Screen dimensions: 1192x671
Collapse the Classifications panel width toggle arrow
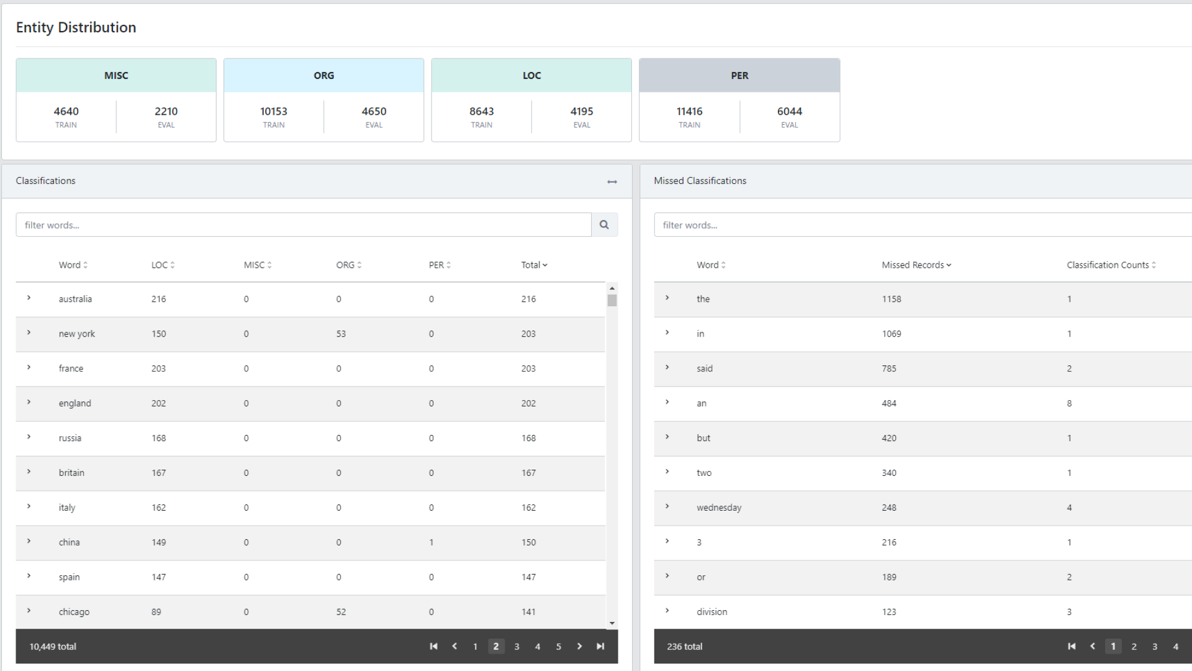click(x=612, y=182)
